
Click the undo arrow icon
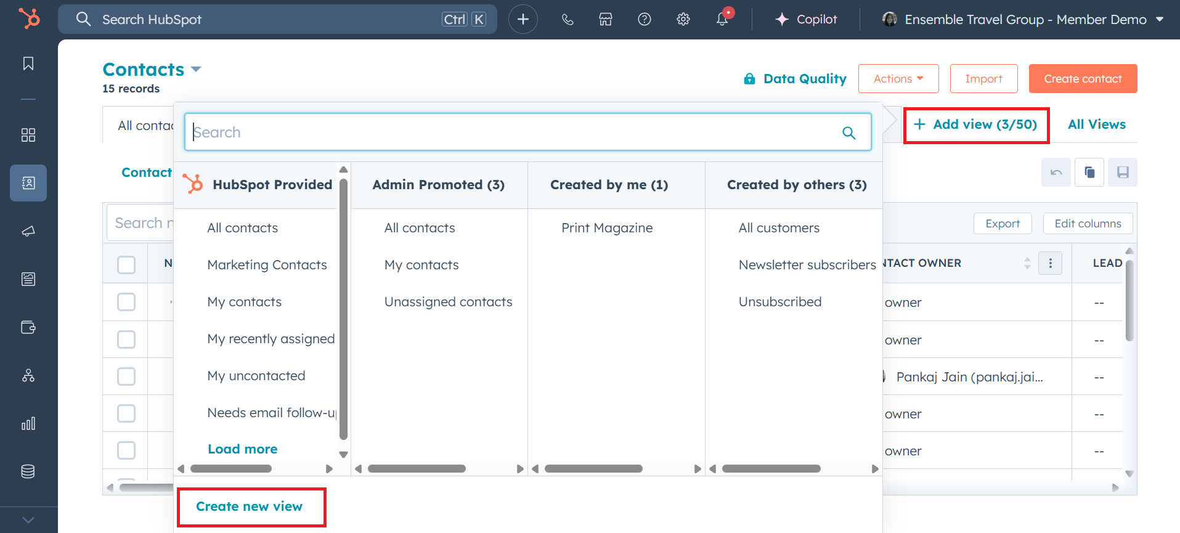click(x=1056, y=173)
